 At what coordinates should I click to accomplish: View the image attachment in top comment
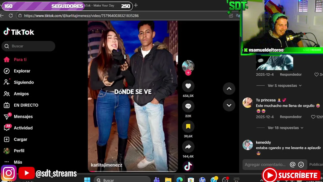[275, 62]
